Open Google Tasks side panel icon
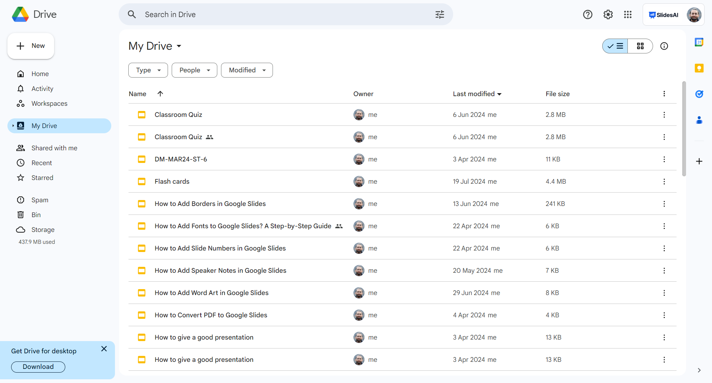The width and height of the screenshot is (712, 383). pyautogui.click(x=699, y=94)
